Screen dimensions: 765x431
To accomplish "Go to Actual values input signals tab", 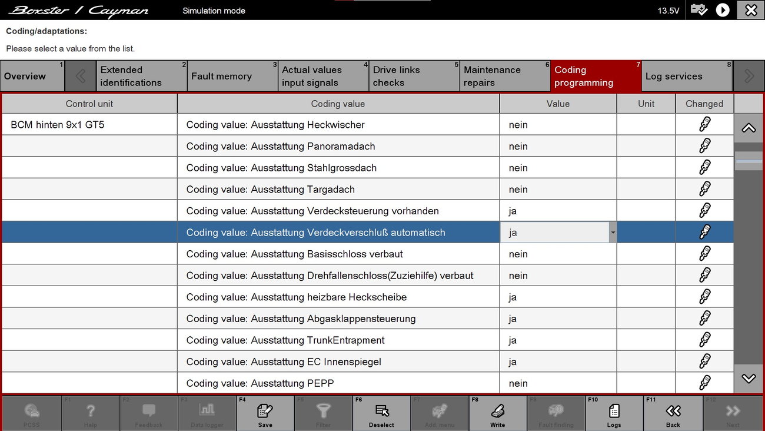I will pos(323,77).
